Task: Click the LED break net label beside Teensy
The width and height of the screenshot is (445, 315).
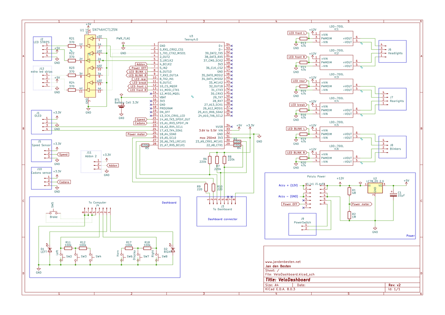Action: [x=139, y=83]
